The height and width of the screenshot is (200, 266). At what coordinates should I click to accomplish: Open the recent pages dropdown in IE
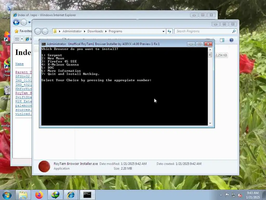[x=29, y=22]
